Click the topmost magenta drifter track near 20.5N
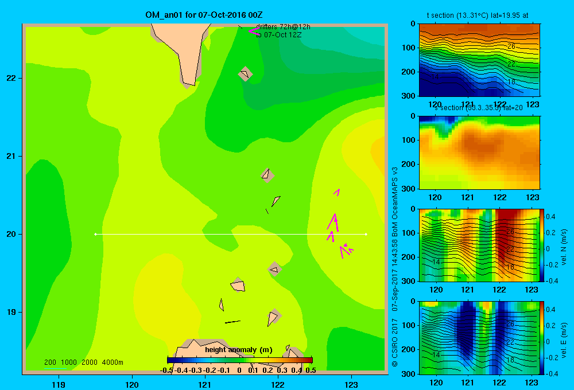Image resolution: width=574 pixels, height=390 pixels. pos(337,192)
